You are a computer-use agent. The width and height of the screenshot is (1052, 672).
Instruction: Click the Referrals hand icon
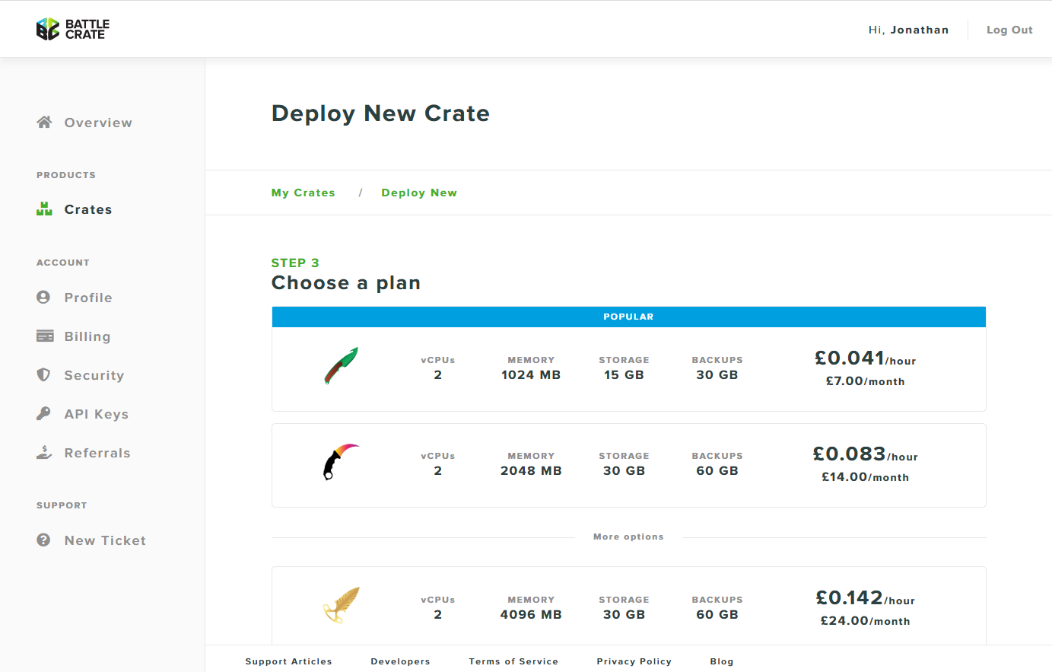44,452
